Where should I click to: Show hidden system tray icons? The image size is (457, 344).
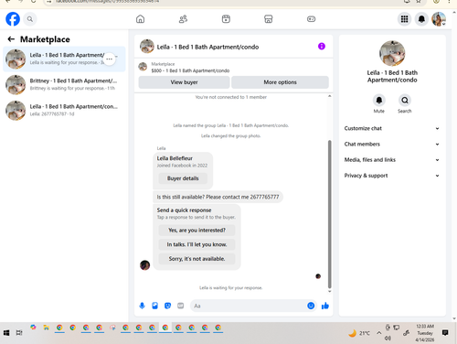[378, 333]
